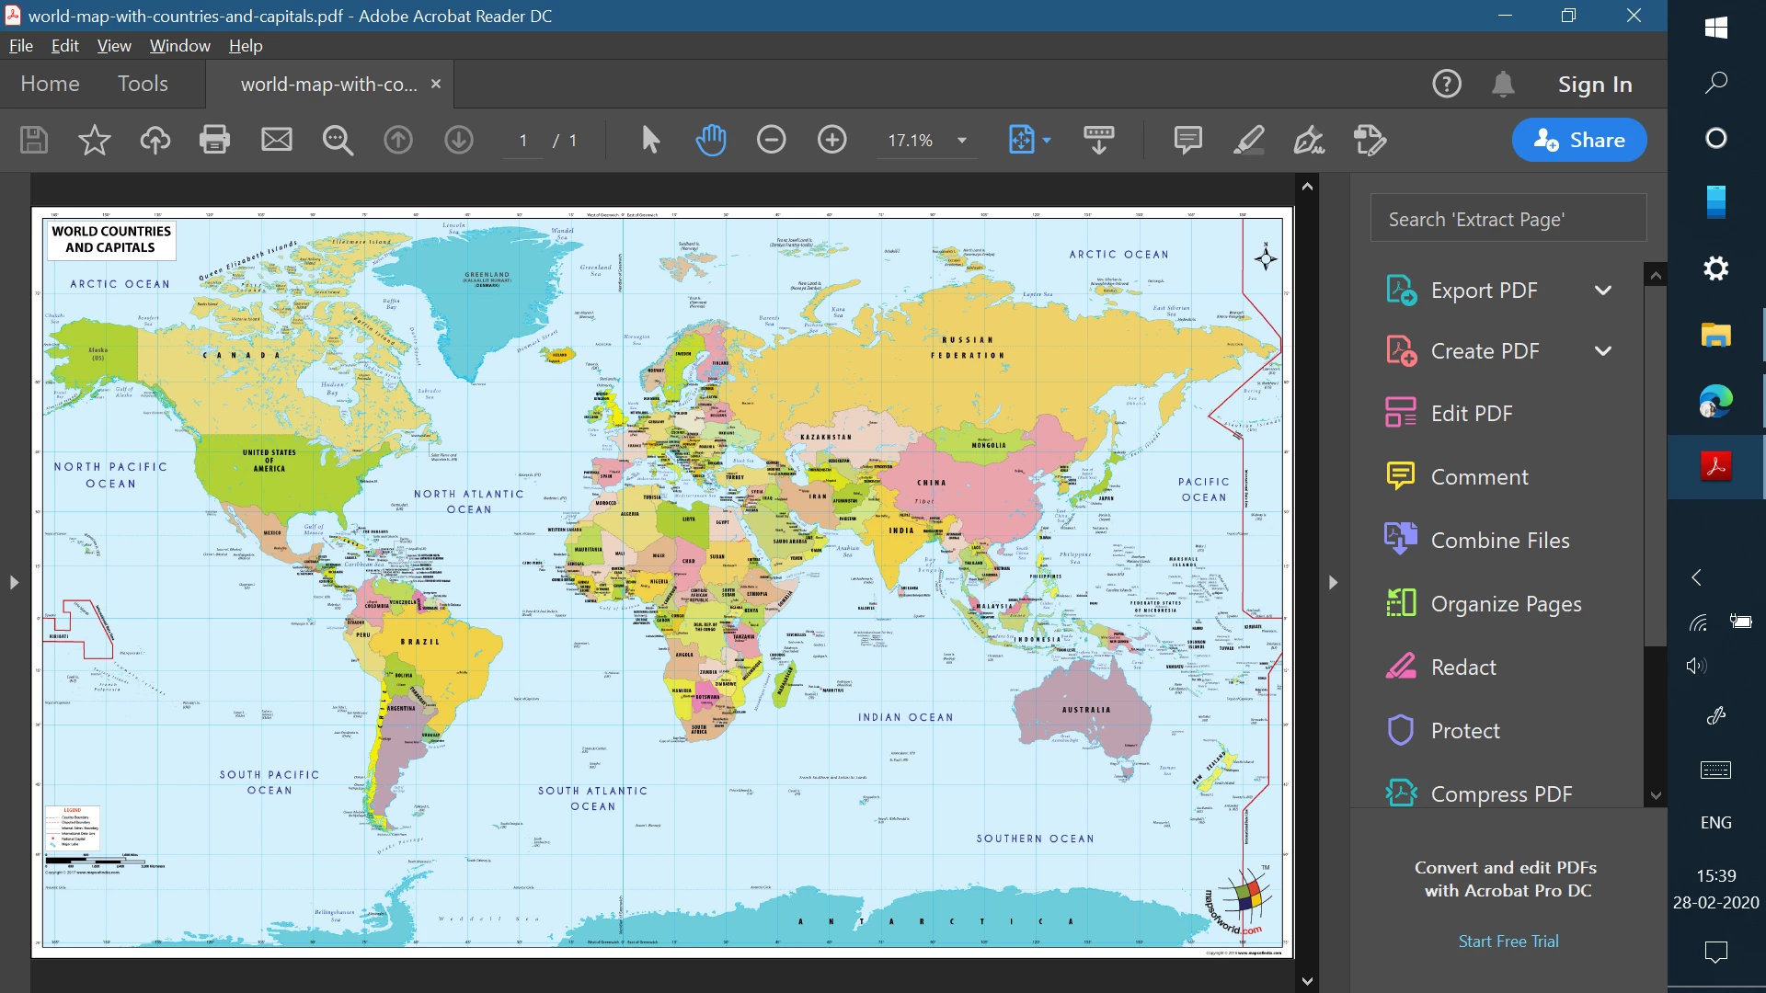Click the Start Free Trial link
Screen dimensions: 1766x993
[1508, 942]
